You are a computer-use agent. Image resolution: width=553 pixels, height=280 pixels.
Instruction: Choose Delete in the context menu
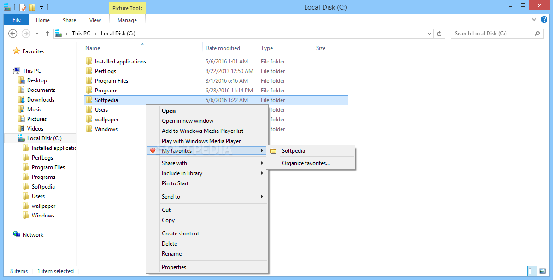(207, 244)
